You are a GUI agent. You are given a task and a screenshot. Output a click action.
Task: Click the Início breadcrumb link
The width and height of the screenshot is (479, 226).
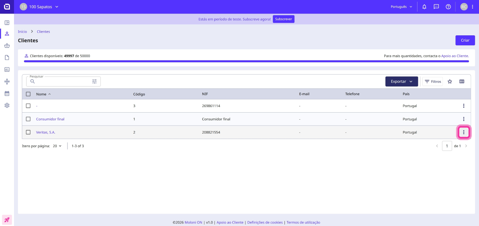point(22,32)
